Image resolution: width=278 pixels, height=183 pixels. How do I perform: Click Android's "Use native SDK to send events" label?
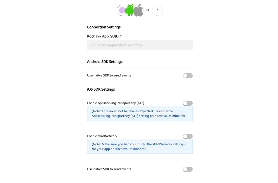[109, 75]
